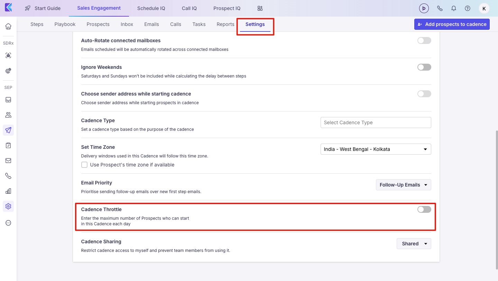Screen dimensions: 498x281
Task: Open the Inbox tab
Action: pyautogui.click(x=127, y=24)
